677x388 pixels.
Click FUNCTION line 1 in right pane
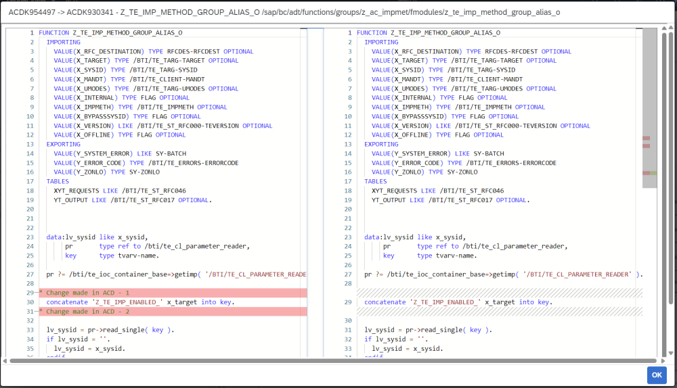[429, 32]
